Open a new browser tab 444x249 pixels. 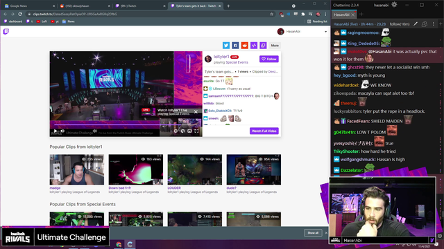pos(228,6)
